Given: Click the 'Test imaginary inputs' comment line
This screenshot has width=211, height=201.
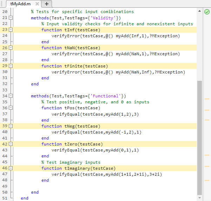Looking at the screenshot, I should pyautogui.click(x=71, y=162).
